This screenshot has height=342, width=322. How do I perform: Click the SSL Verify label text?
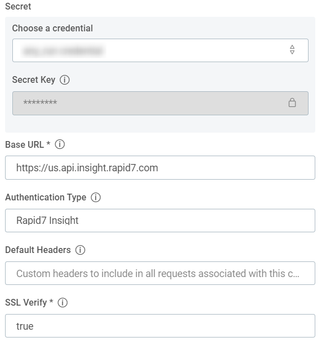(26, 303)
